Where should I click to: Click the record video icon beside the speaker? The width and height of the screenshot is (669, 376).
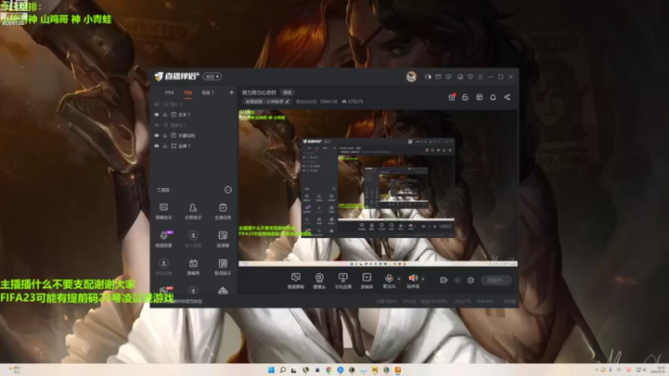(x=444, y=280)
